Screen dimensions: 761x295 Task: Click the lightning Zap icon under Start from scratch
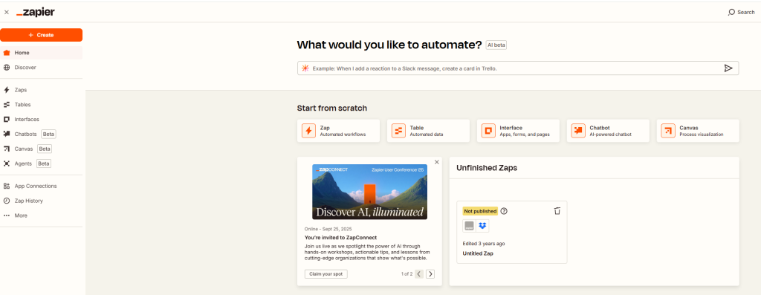(x=308, y=131)
